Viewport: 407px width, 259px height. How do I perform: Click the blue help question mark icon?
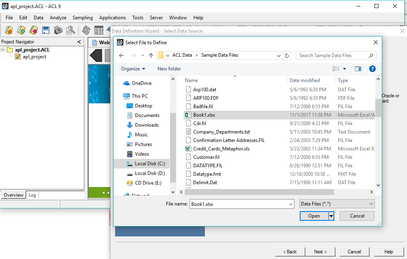coord(372,69)
